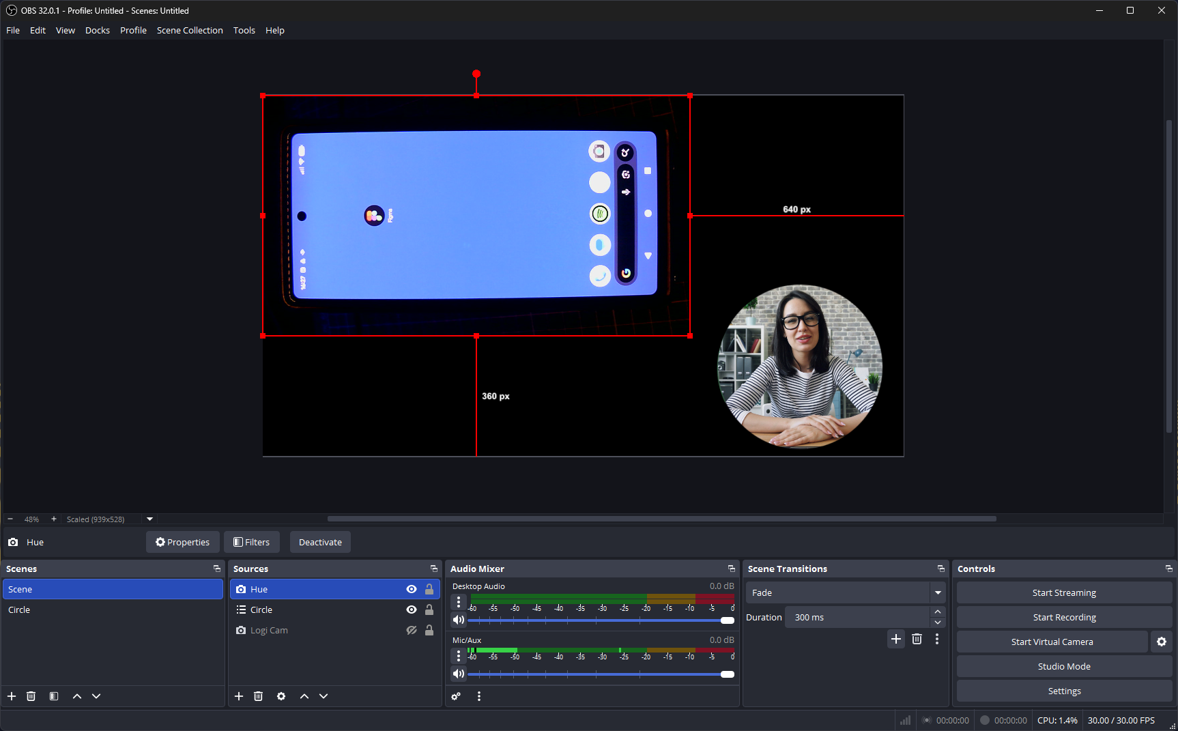Add a new source with plus icon
The width and height of the screenshot is (1178, 731).
239,696
